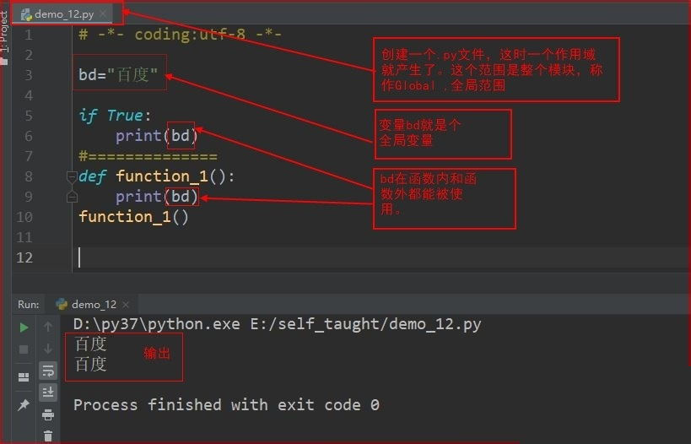Place cursor on empty line 12
The image size is (691, 444).
[253, 257]
